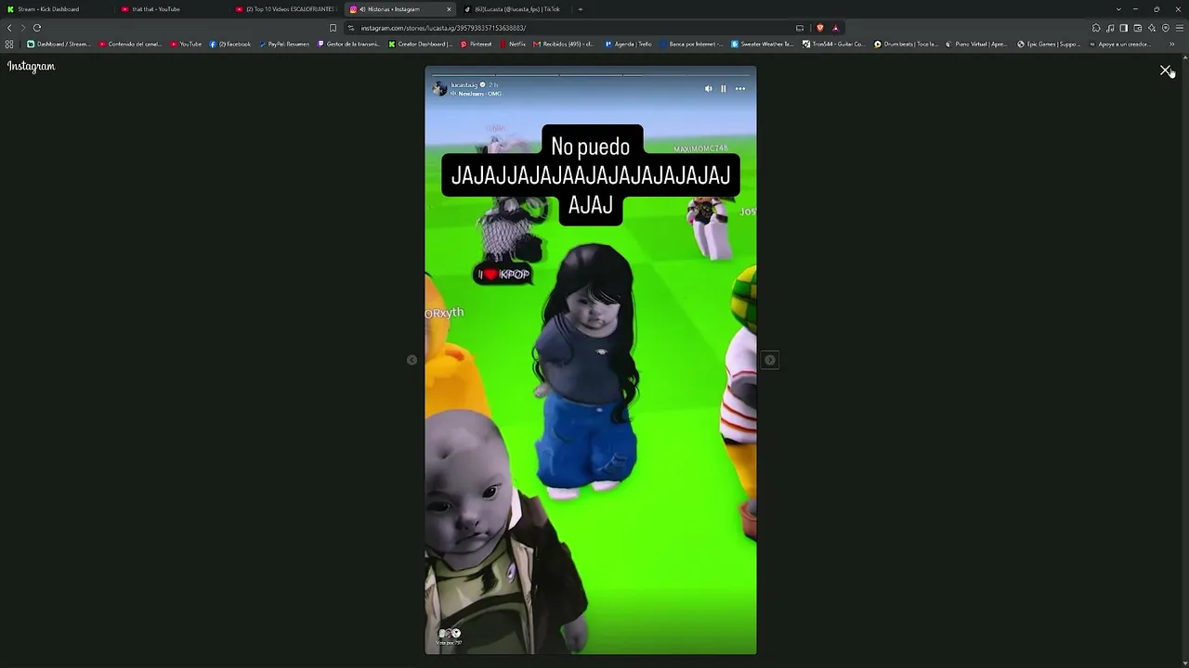Open Dashboard / Stream bookmark
The height and width of the screenshot is (668, 1189).
pyautogui.click(x=59, y=45)
